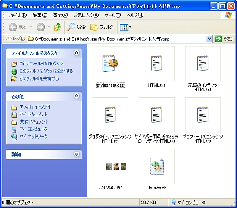Open マイ ネットワーク link
The width and height of the screenshot is (237, 208).
(x=34, y=137)
